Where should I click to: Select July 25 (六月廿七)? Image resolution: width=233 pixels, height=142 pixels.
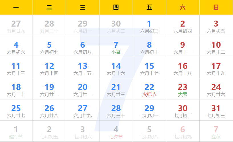(16, 110)
